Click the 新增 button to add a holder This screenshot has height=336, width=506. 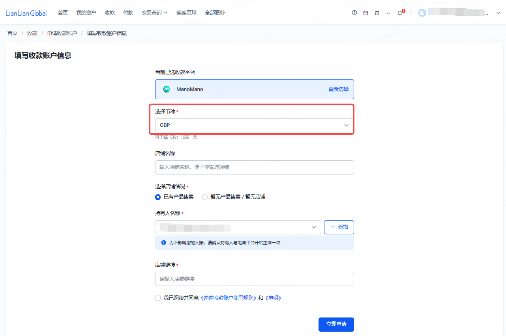339,227
